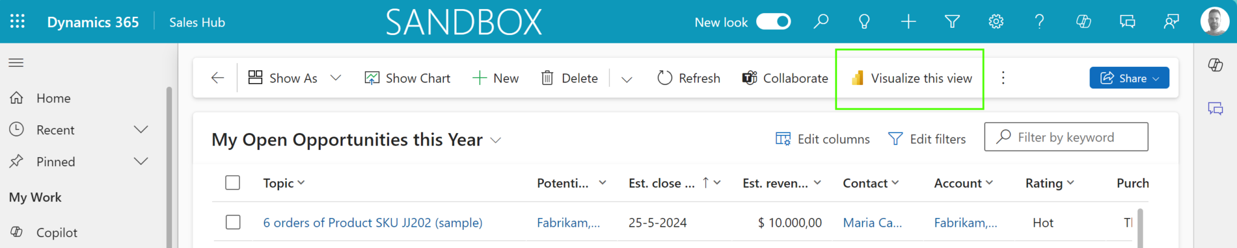This screenshot has height=248, width=1237.
Task: Click the search magnifier icon in header
Action: click(821, 22)
